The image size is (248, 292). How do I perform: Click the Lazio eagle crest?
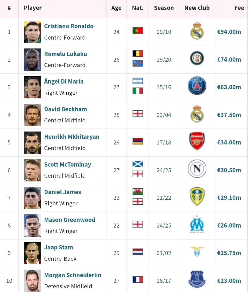[197, 251]
